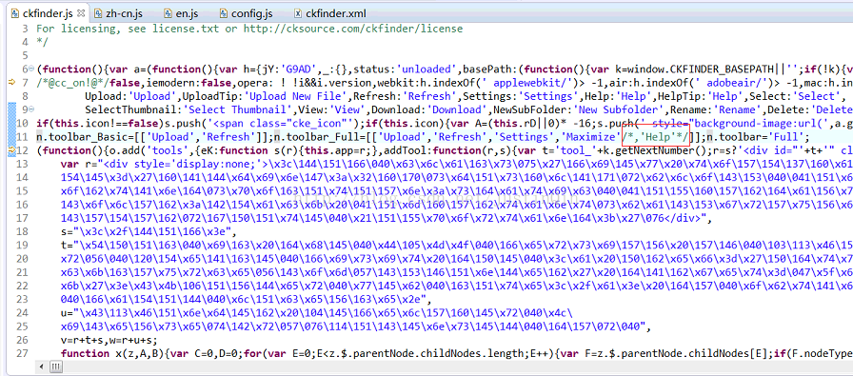Click line number 11 in the gutter
The height and width of the screenshot is (376, 853).
pos(21,136)
